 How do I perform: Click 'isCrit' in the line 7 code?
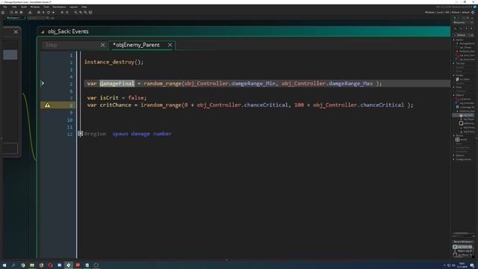click(109, 98)
